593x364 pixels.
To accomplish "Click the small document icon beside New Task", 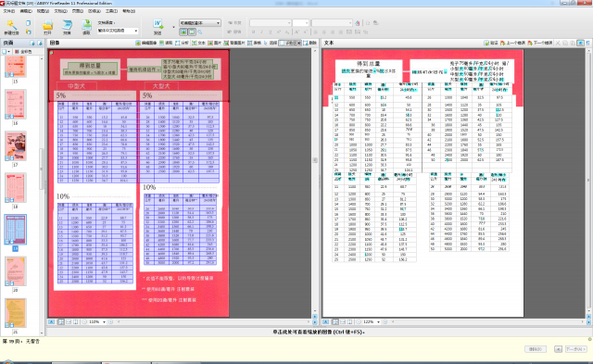I will tap(29, 23).
